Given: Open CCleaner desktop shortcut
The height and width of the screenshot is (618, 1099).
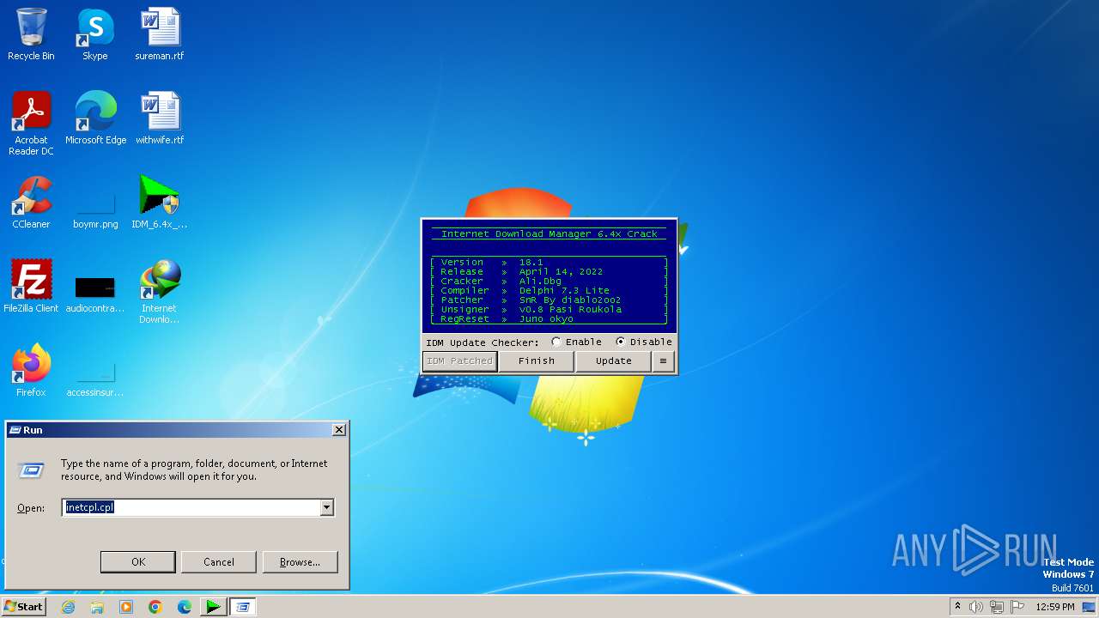Looking at the screenshot, I should 31,203.
